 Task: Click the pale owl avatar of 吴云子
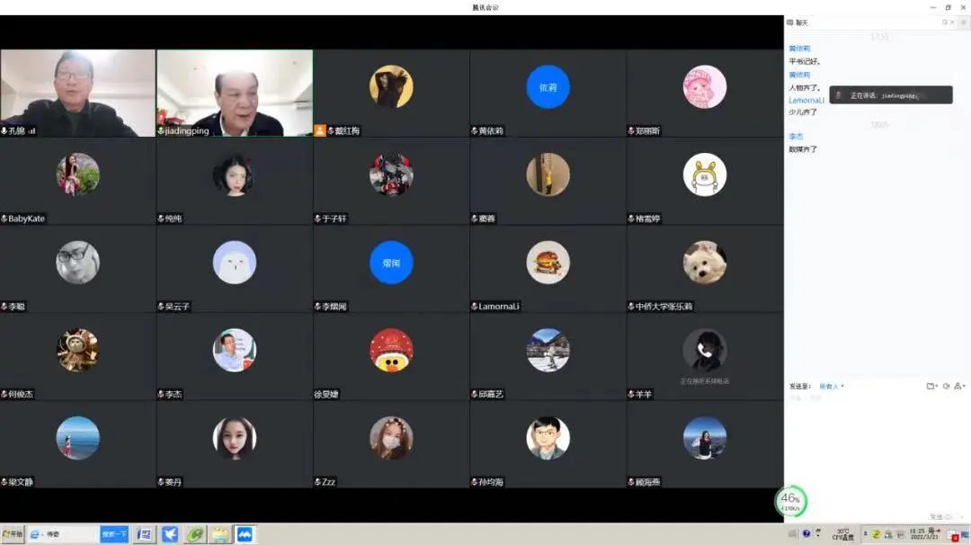235,263
